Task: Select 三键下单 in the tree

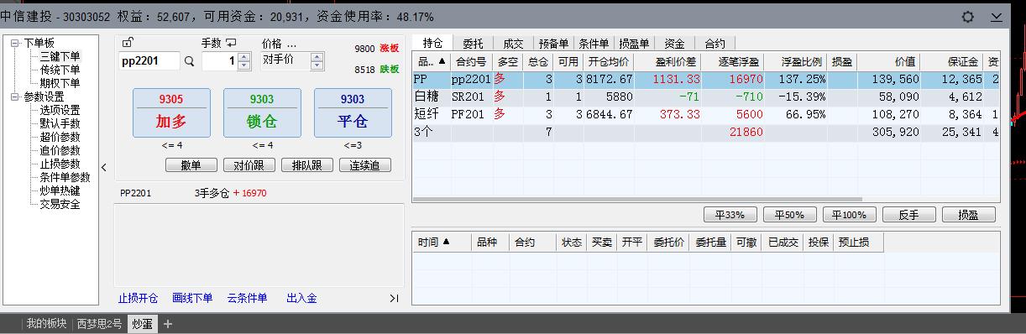Action: coord(60,56)
